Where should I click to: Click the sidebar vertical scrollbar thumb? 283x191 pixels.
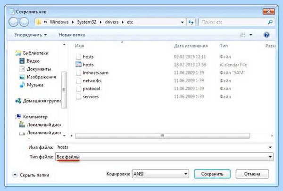[64, 90]
